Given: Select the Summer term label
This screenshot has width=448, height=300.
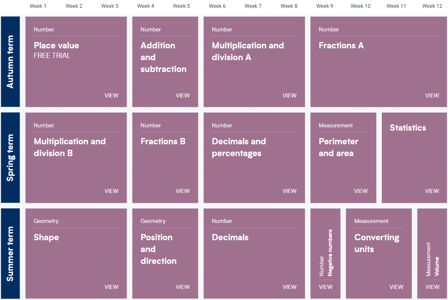Looking at the screenshot, I should click(x=10, y=254).
